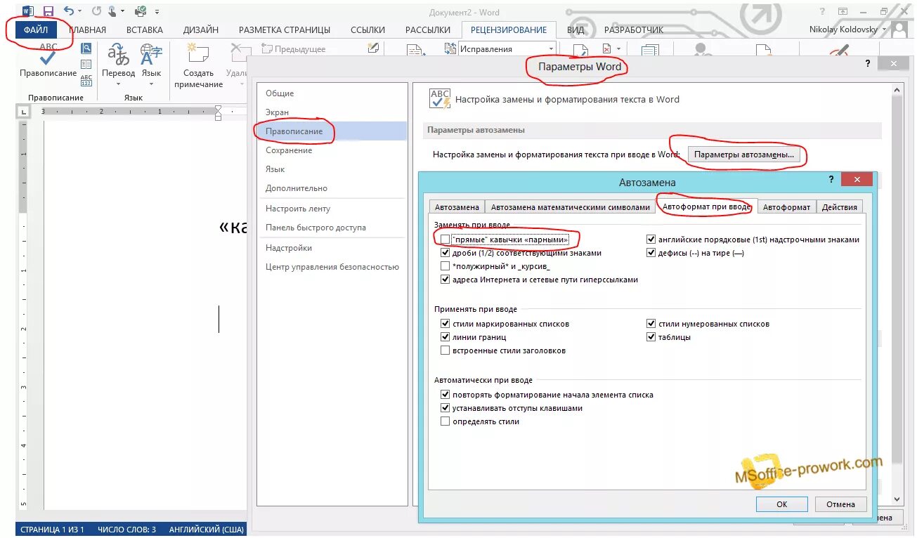The height and width of the screenshot is (538, 917).
Task: Switch to the ДИЗАЙН ribbon tab
Action: (201, 30)
